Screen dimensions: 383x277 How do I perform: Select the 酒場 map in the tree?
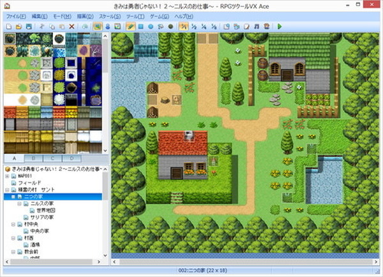point(35,244)
